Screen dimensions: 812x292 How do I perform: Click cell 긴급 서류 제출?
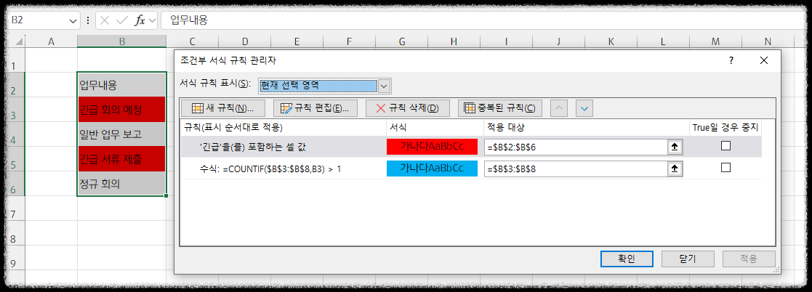coord(121,158)
